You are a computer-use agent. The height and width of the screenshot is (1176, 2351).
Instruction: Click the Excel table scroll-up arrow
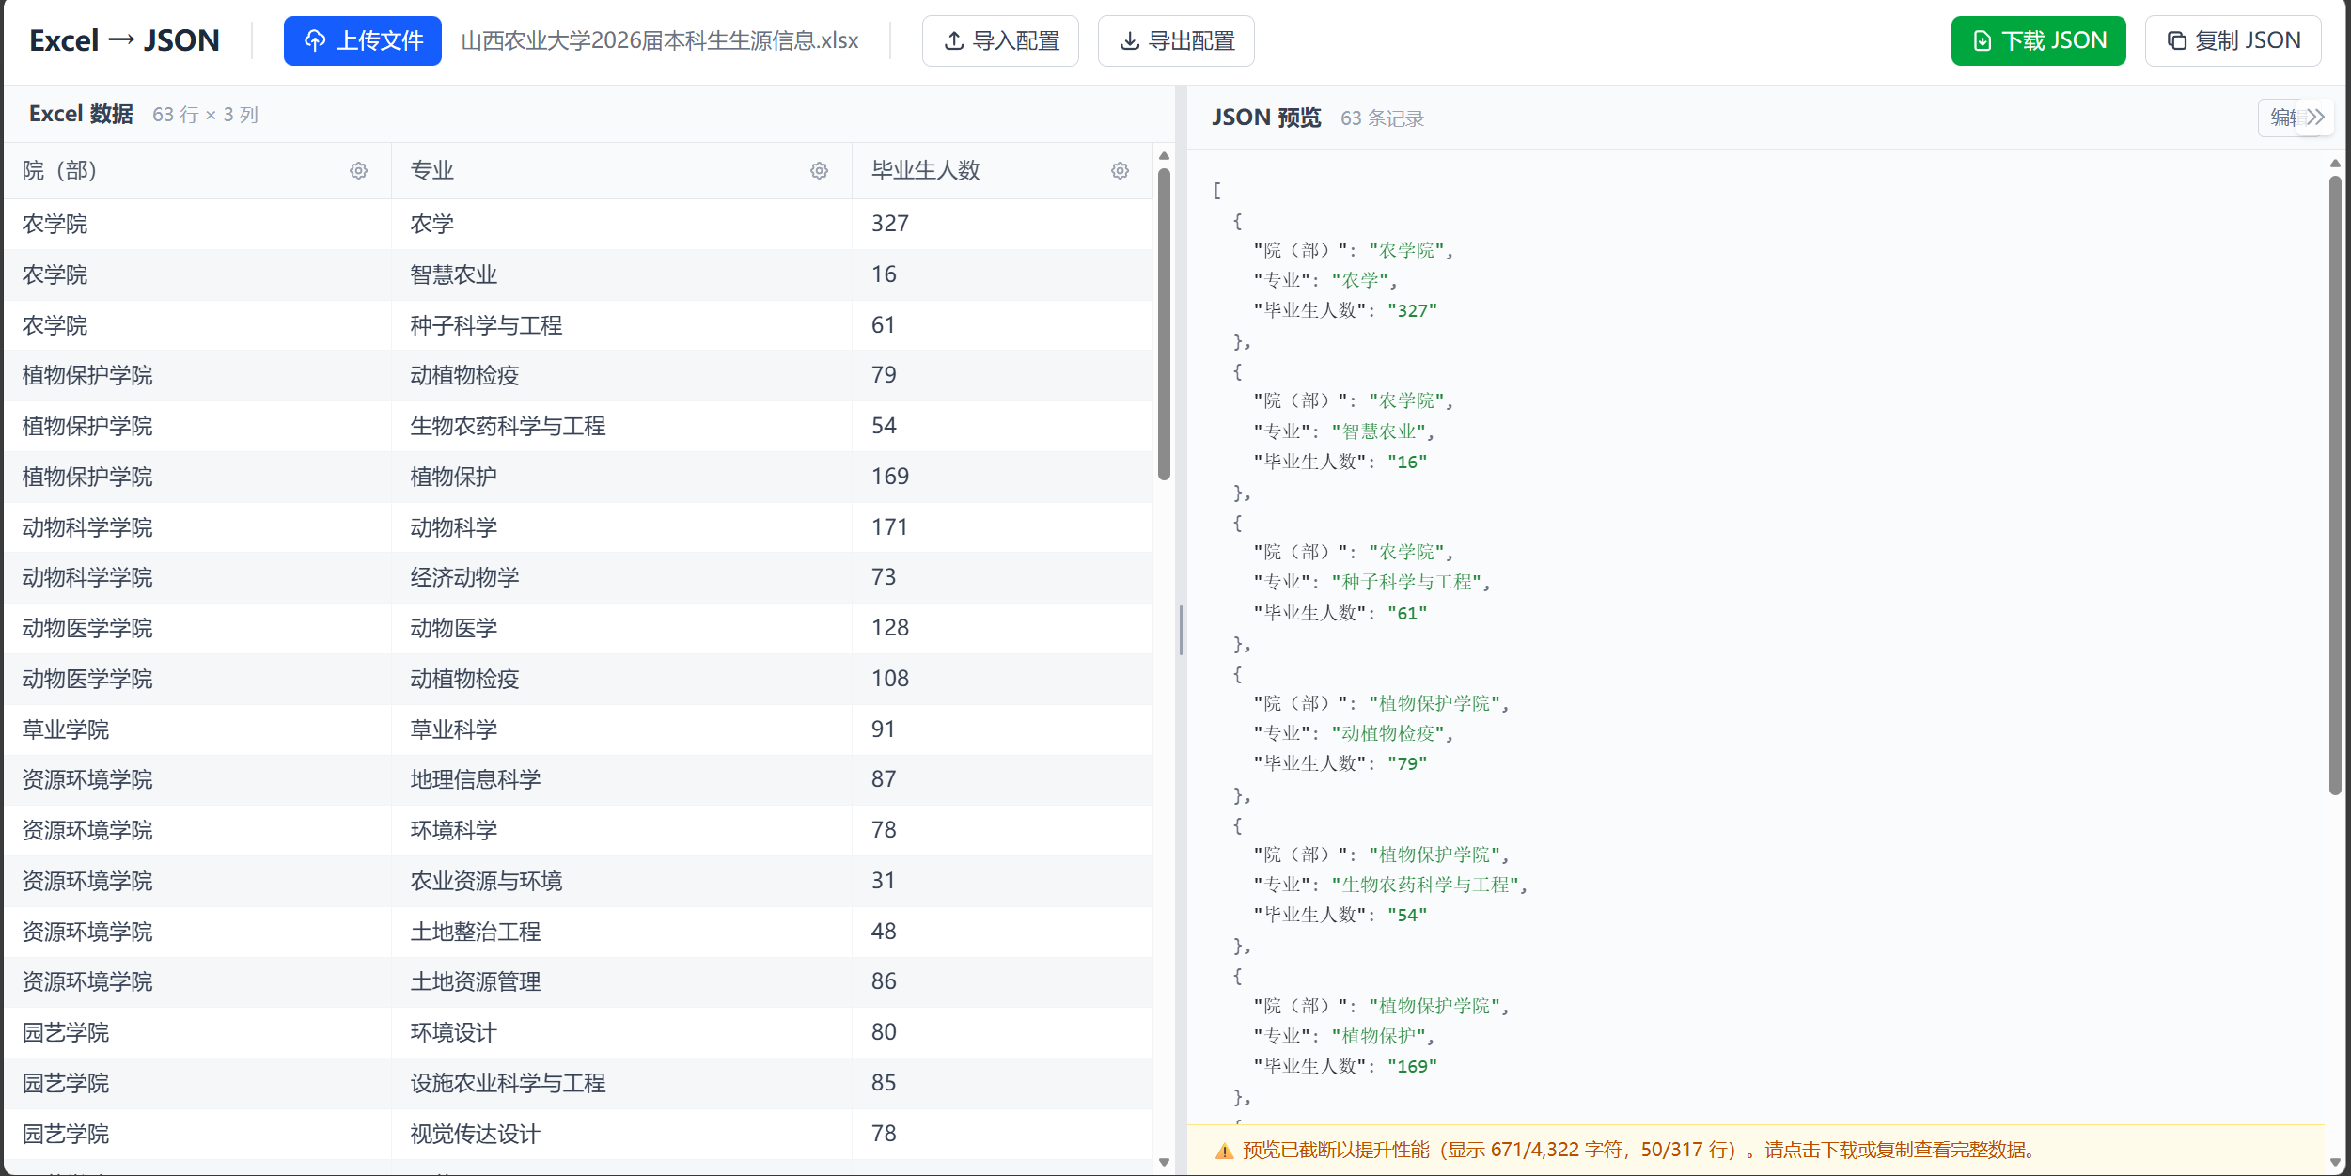[x=1164, y=156]
